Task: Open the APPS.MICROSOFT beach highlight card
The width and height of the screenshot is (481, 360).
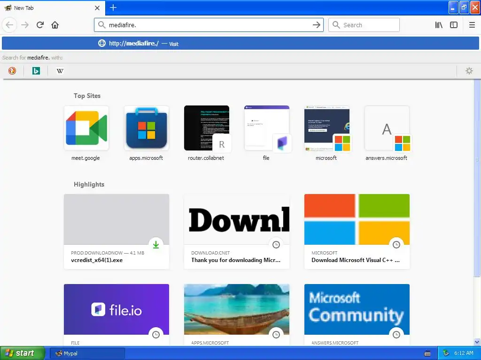Action: (237, 315)
